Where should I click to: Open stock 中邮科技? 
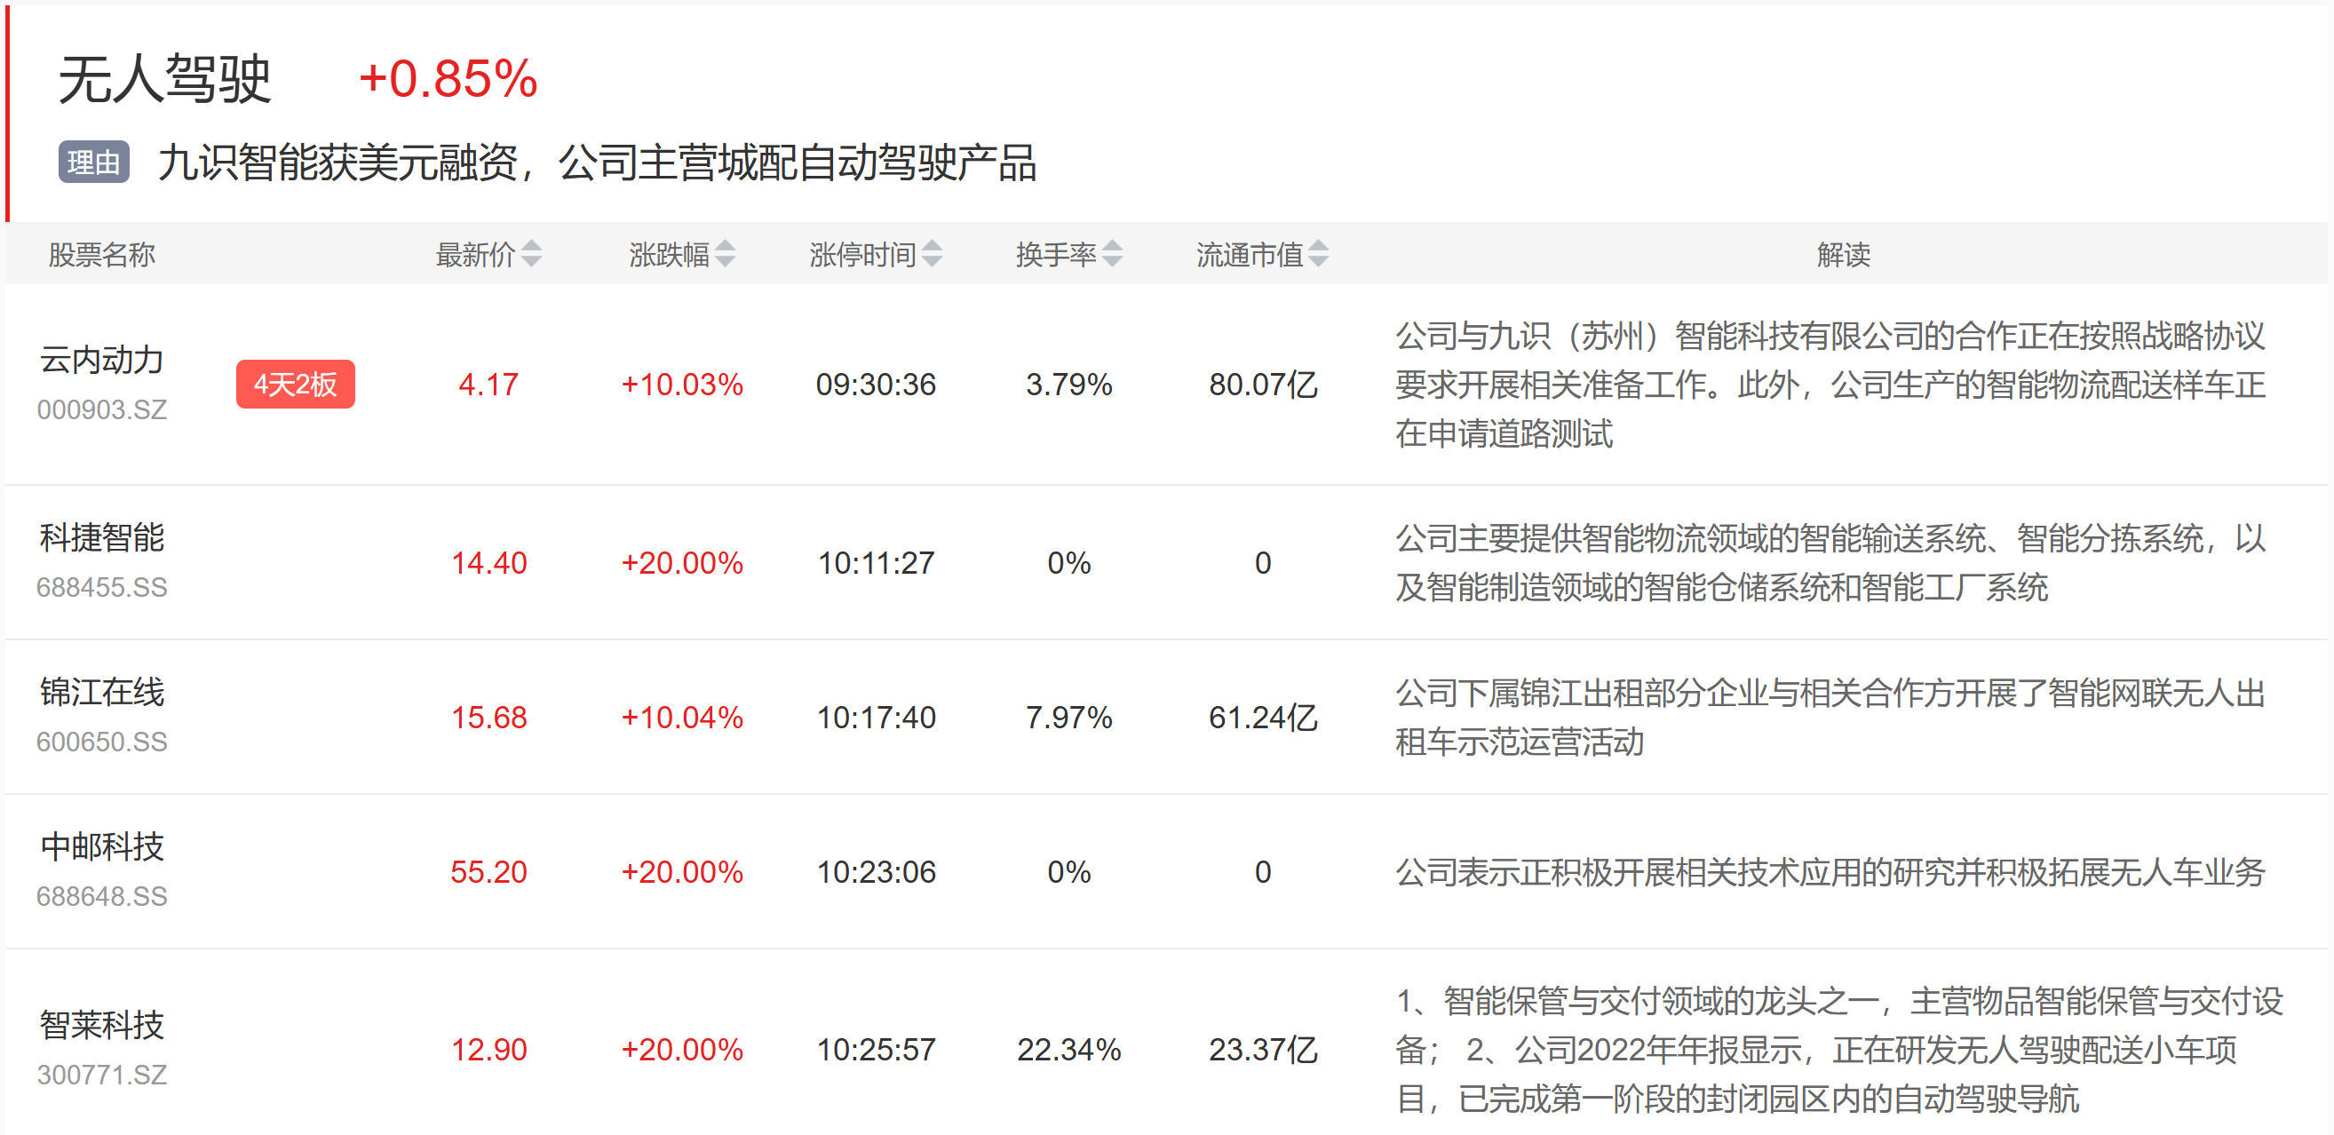tap(101, 847)
